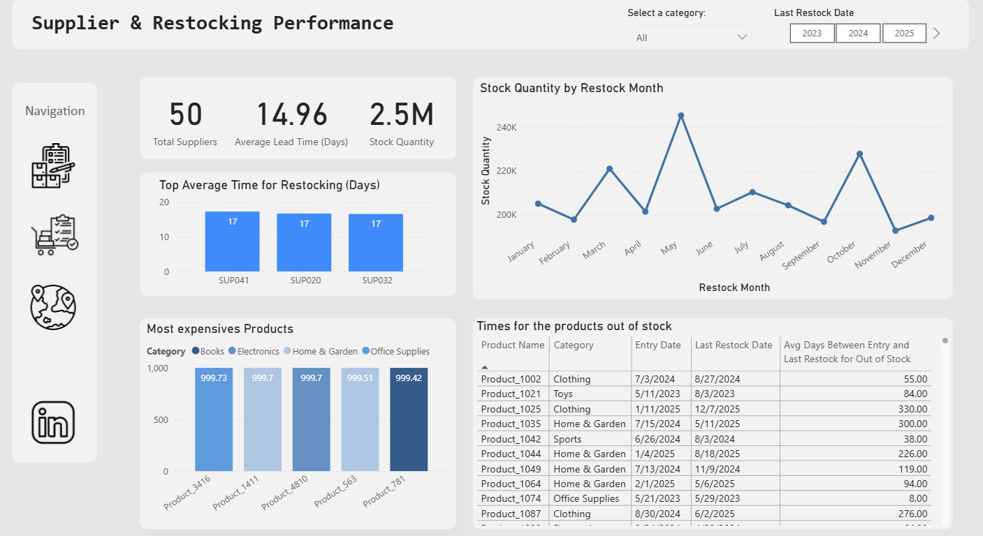Select the Books legend swatch
983x536 pixels.
(x=196, y=351)
